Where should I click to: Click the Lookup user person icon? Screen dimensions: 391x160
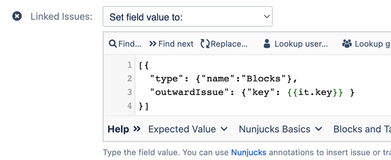coord(267,44)
